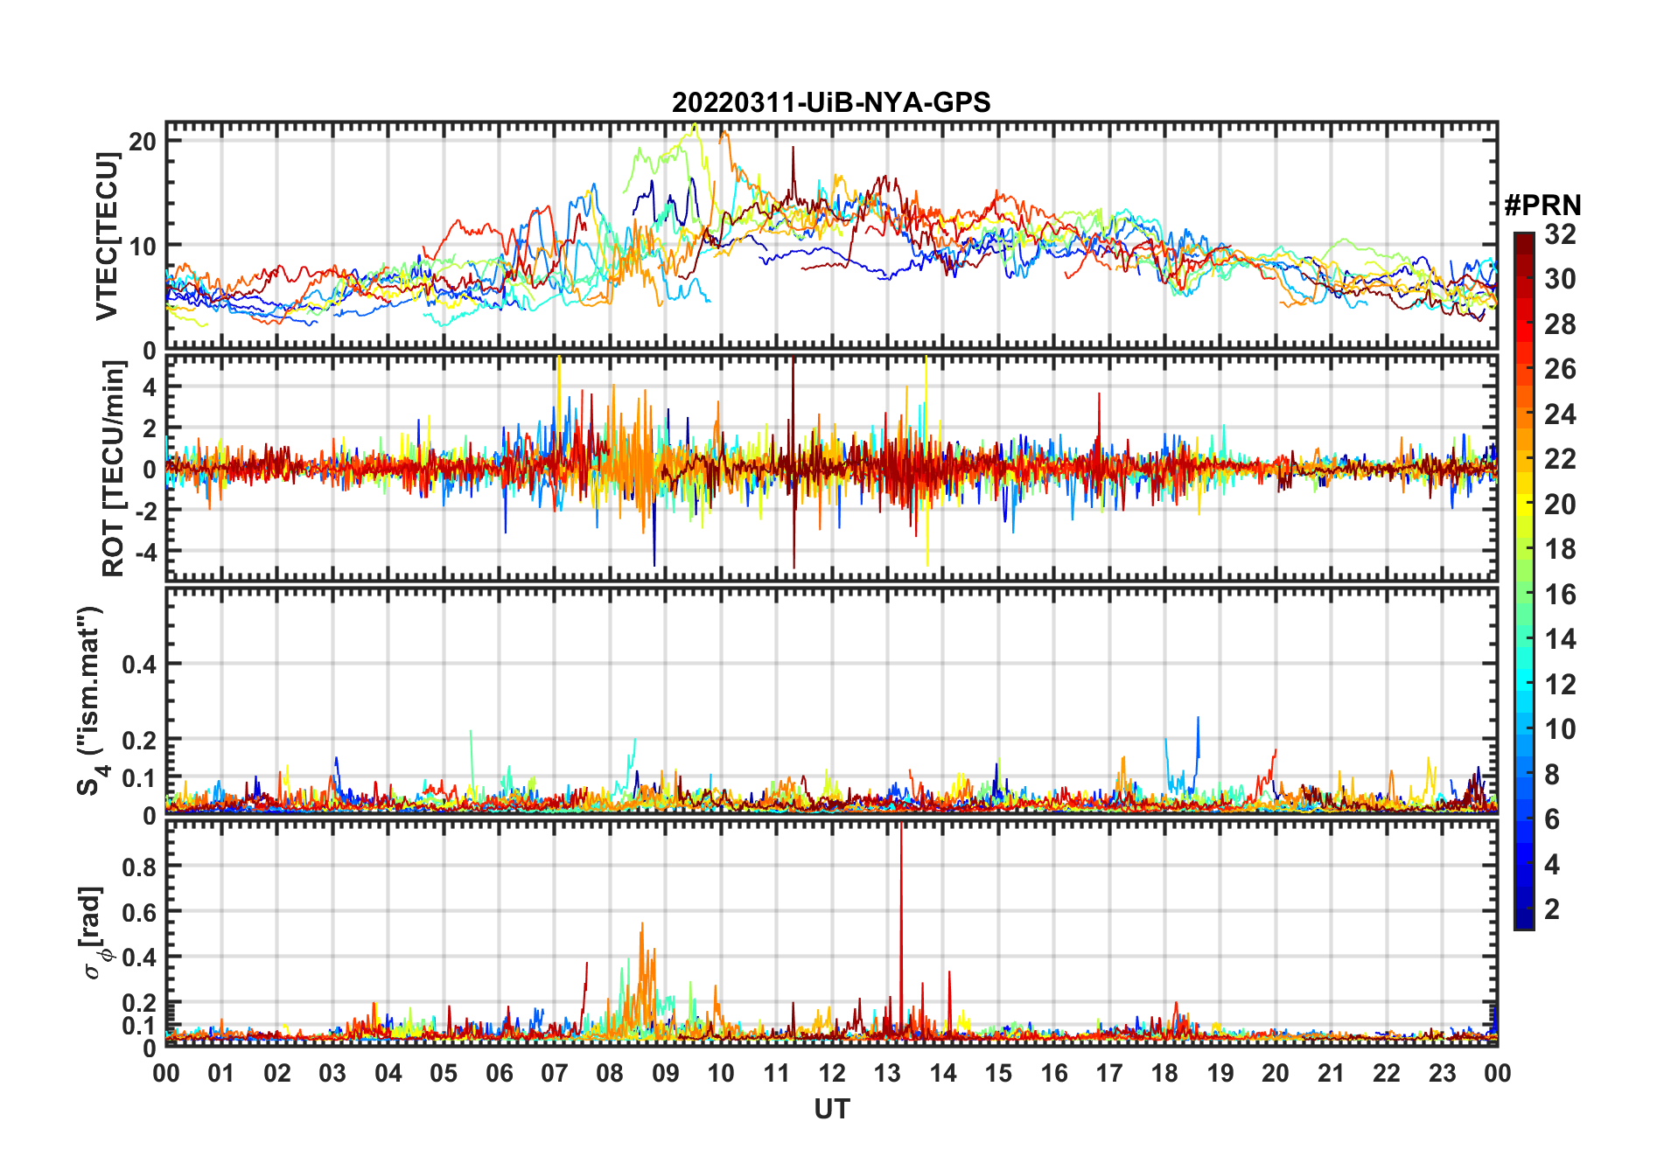Select colorbar tick label 32

(1560, 234)
